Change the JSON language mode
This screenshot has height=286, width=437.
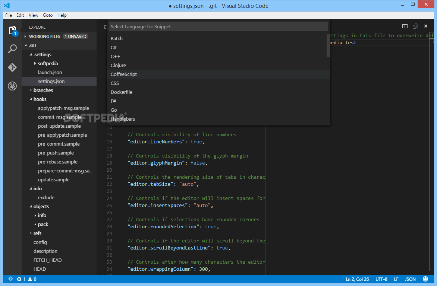click(x=410, y=279)
